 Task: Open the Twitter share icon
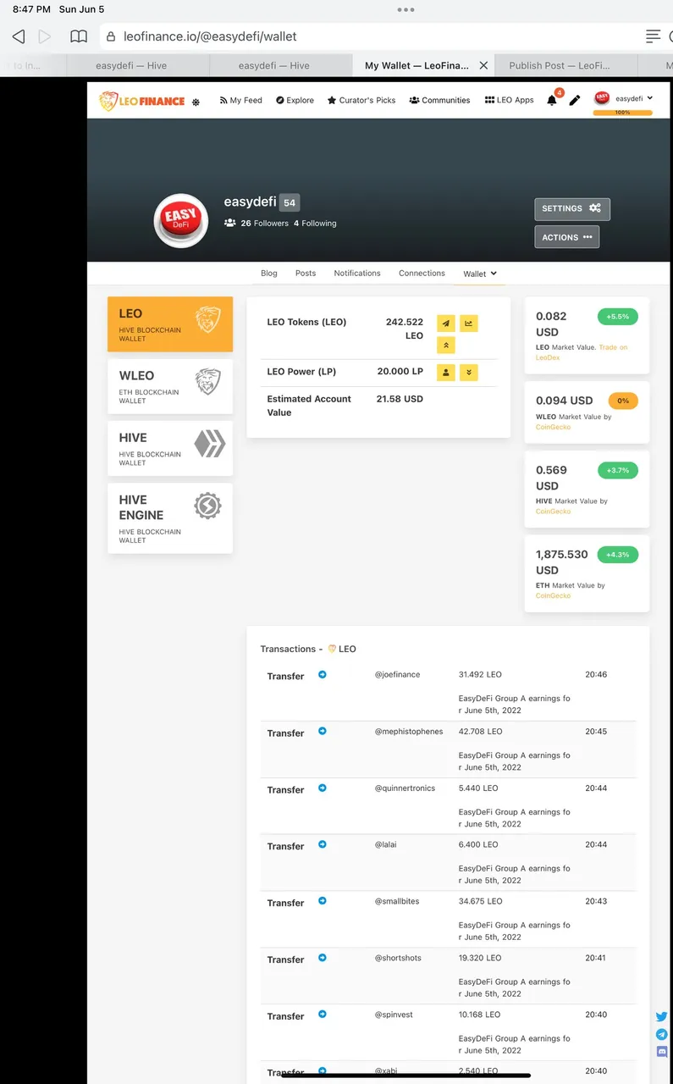click(662, 1017)
